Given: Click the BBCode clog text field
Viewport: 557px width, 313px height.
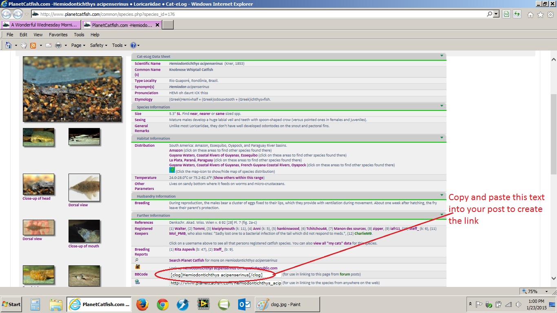Looking at the screenshot, I should [225, 275].
